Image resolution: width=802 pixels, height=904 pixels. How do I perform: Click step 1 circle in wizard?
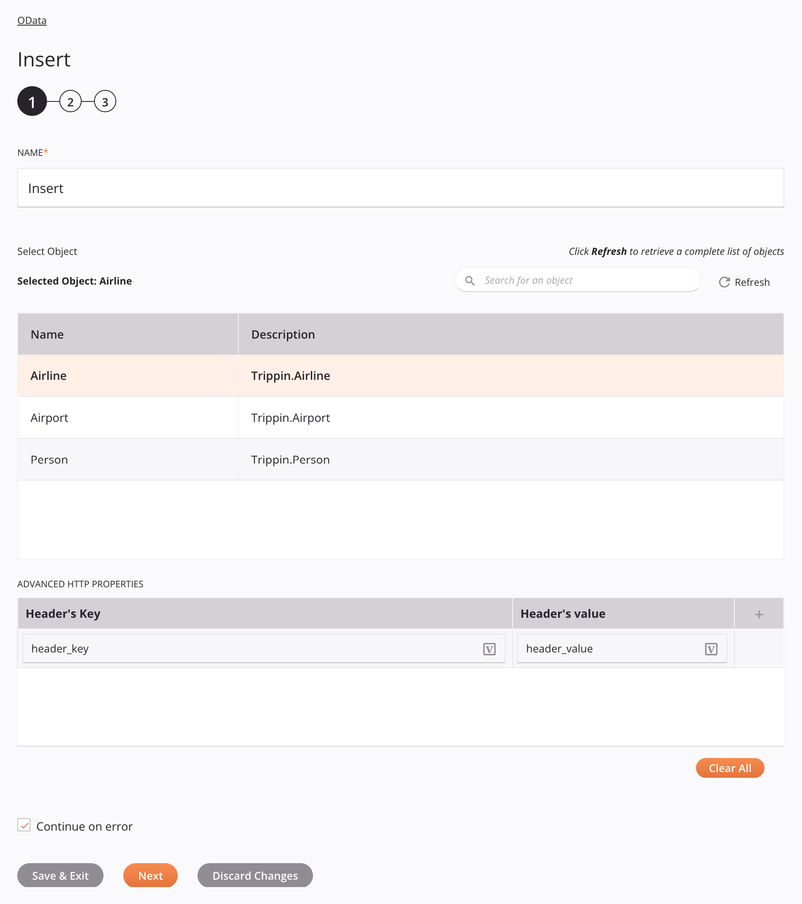[32, 101]
